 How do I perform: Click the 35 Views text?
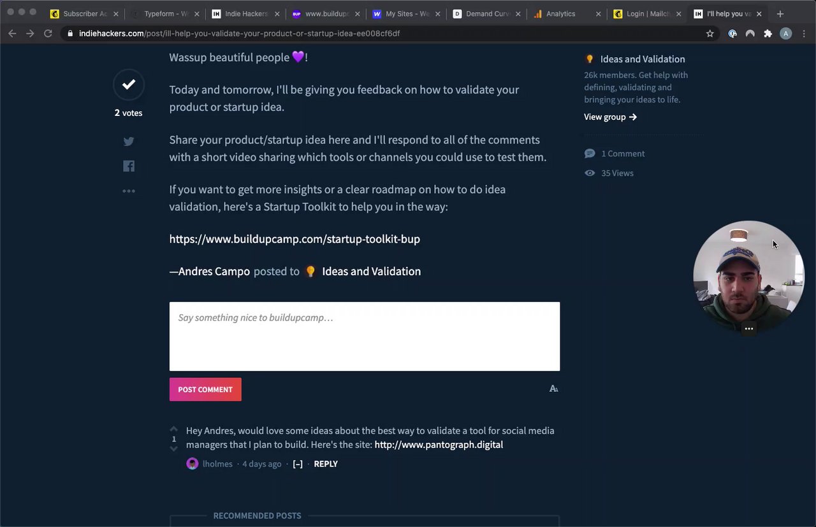click(x=617, y=173)
